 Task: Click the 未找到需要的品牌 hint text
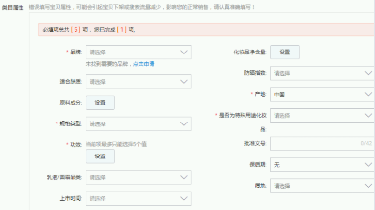click(107, 64)
